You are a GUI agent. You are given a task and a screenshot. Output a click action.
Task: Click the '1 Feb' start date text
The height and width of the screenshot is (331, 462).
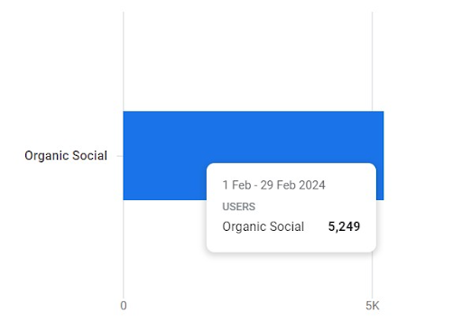[236, 185]
